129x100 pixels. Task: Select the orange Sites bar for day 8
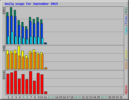(x=35, y=61)
